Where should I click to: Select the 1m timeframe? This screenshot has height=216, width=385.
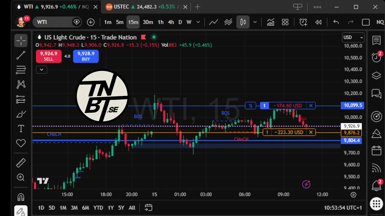click(108, 22)
